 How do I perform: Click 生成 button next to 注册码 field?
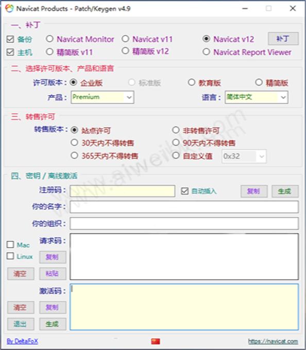tap(285, 191)
